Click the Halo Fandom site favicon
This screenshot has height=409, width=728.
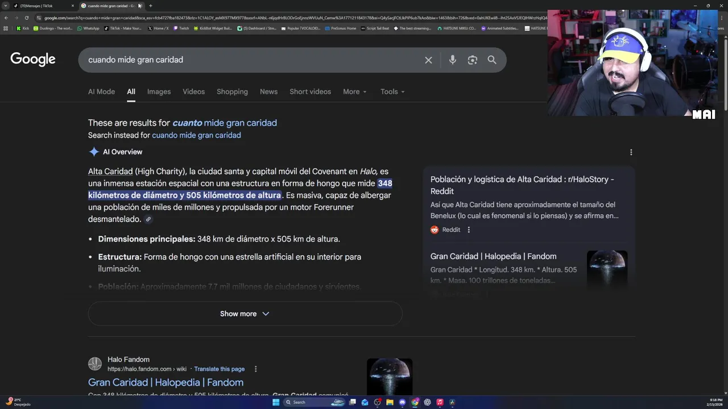click(95, 364)
